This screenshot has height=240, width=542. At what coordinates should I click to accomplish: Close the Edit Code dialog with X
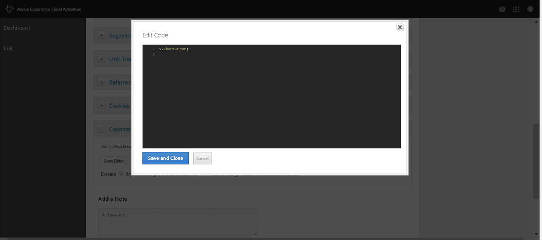coord(400,27)
